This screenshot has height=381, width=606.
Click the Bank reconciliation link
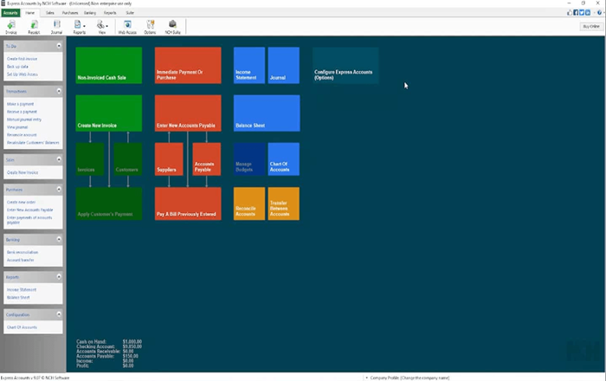click(x=23, y=252)
